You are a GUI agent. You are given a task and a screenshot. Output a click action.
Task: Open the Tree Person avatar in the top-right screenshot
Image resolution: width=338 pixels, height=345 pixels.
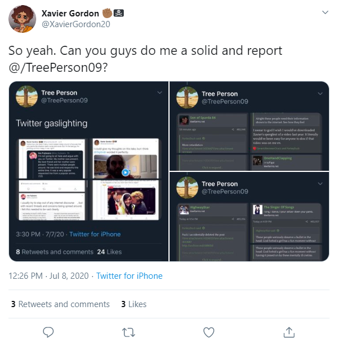[187, 97]
